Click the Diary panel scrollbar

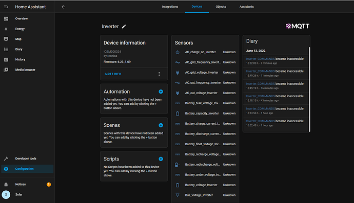(309, 89)
